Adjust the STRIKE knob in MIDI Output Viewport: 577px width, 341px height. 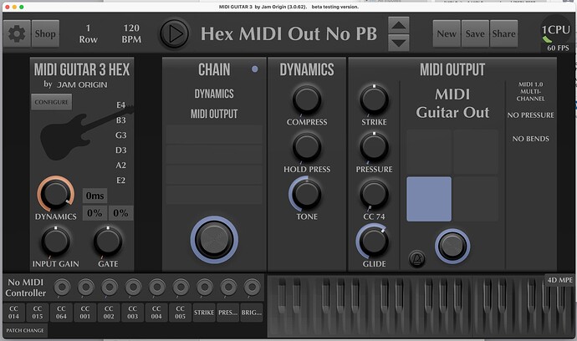tap(374, 99)
